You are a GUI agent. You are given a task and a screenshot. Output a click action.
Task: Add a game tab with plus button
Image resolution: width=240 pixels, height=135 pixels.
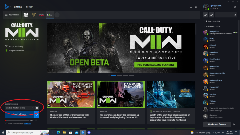(57, 15)
